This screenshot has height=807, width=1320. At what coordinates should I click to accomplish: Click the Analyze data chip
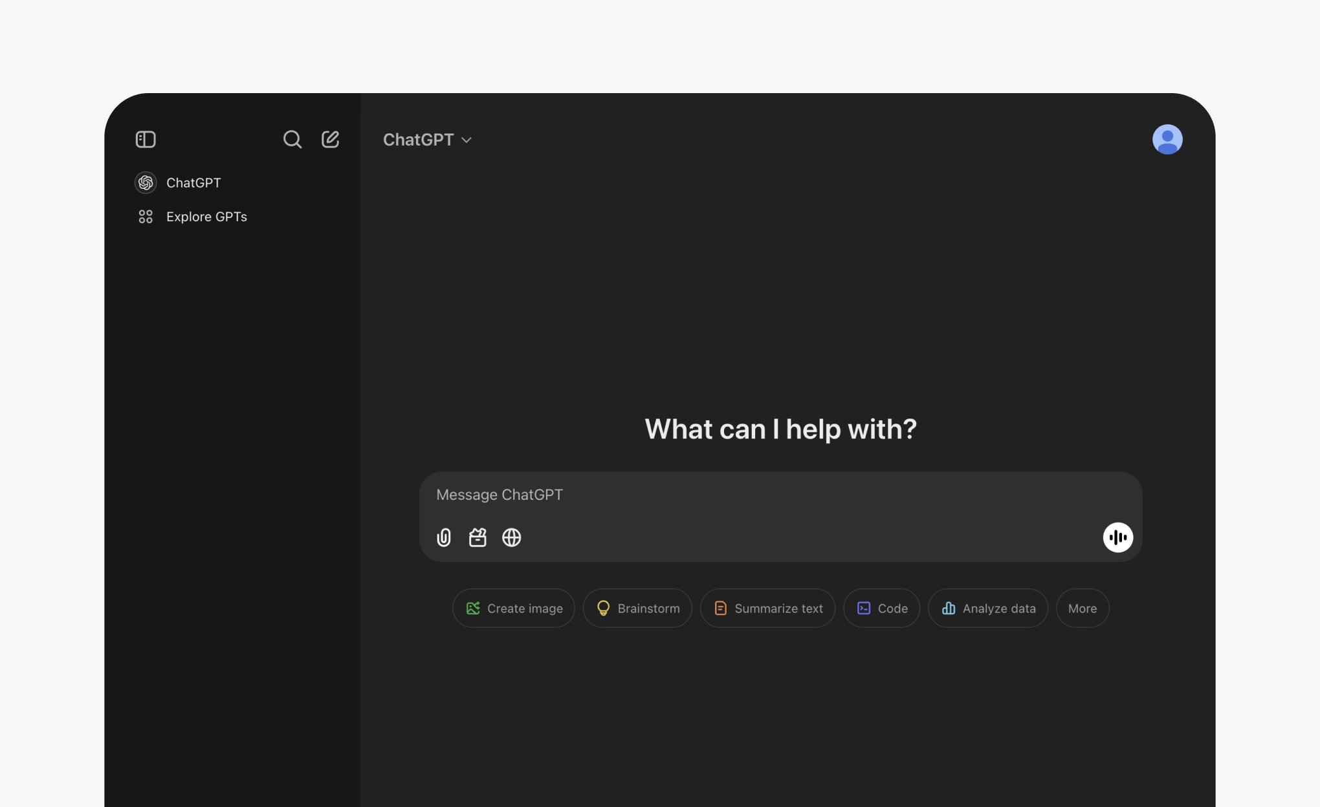(987, 608)
